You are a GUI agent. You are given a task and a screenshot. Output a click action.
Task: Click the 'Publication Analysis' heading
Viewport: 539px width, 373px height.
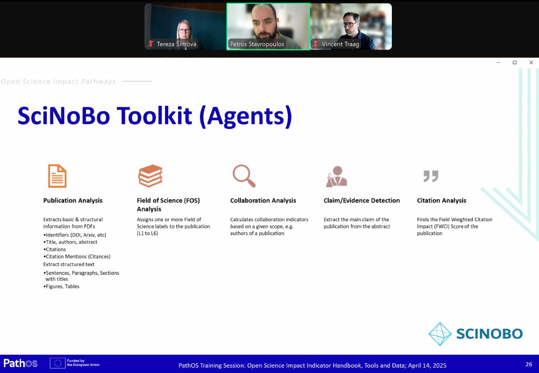point(73,200)
